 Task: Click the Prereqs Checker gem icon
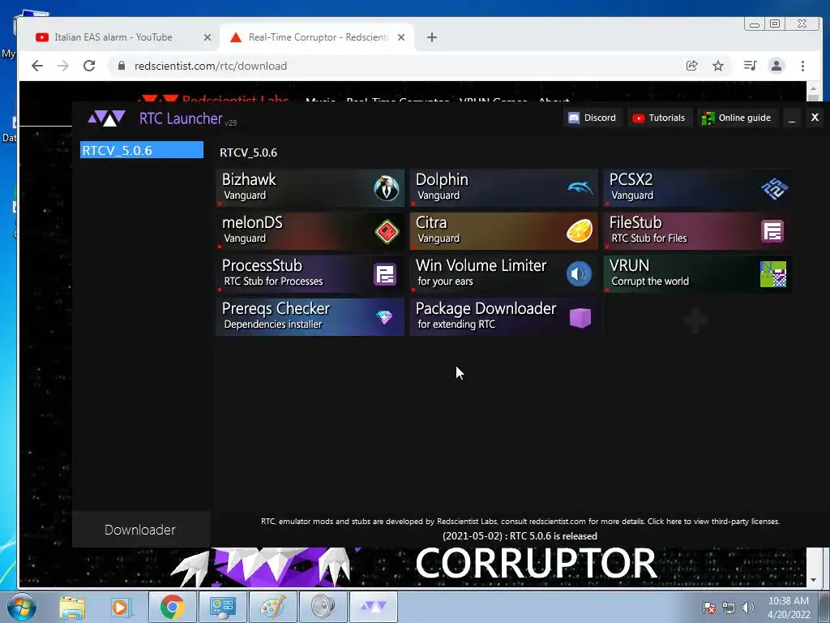tap(384, 317)
